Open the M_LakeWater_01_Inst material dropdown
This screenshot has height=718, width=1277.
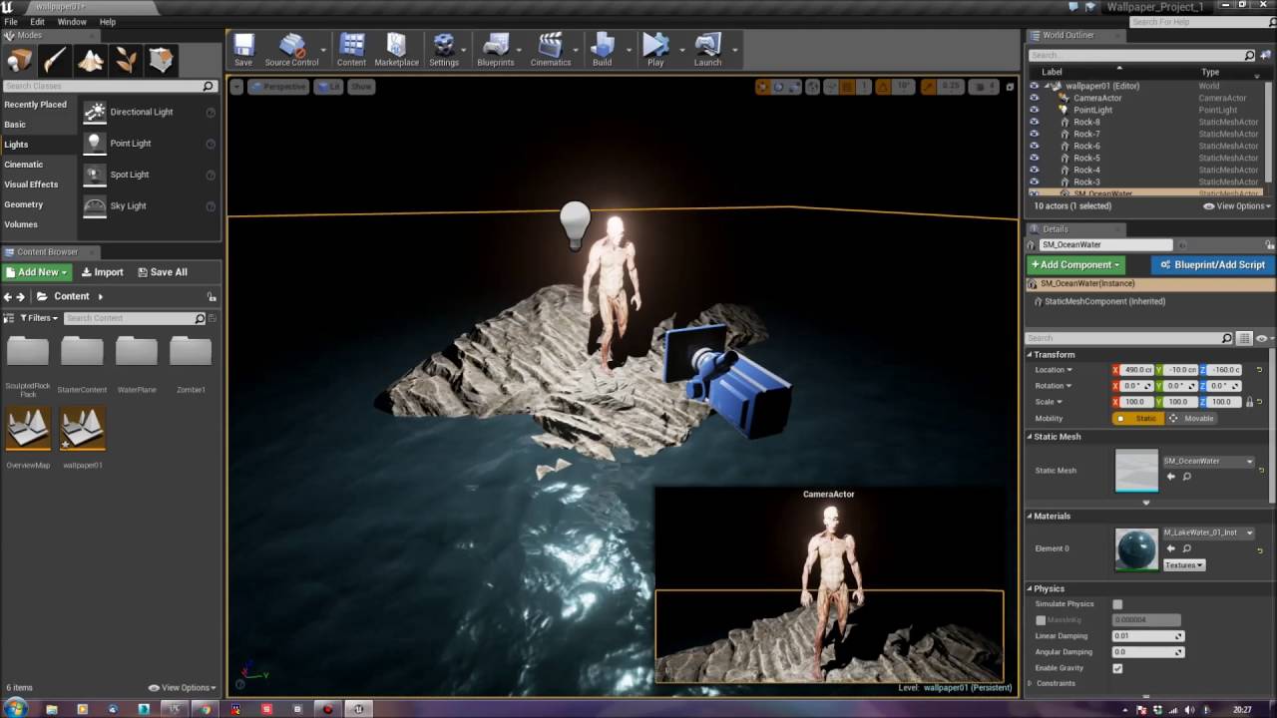[1208, 533]
